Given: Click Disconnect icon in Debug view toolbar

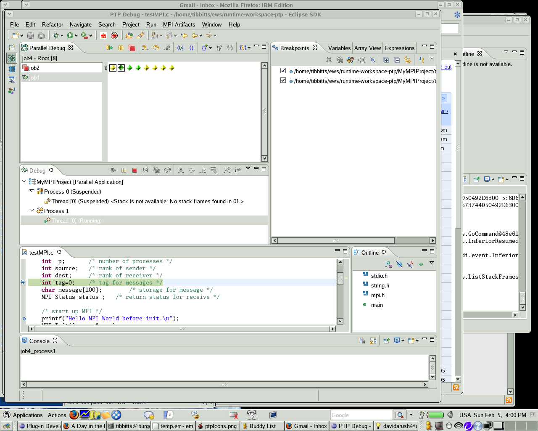Looking at the screenshot, I should click(145, 170).
